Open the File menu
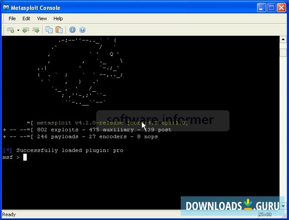Viewport: 289px width, 220px height. click(x=12, y=19)
